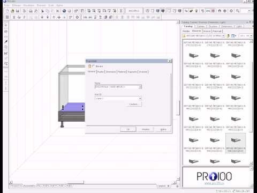
Task: Toggle the checkbox beside the padlock icon
Action: click(93, 66)
